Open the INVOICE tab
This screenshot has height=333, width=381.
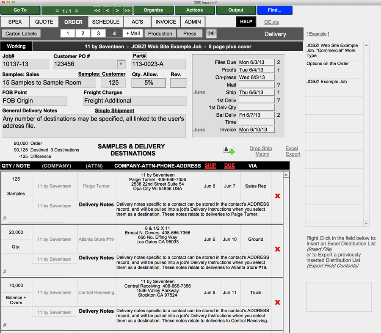pyautogui.click(x=166, y=22)
